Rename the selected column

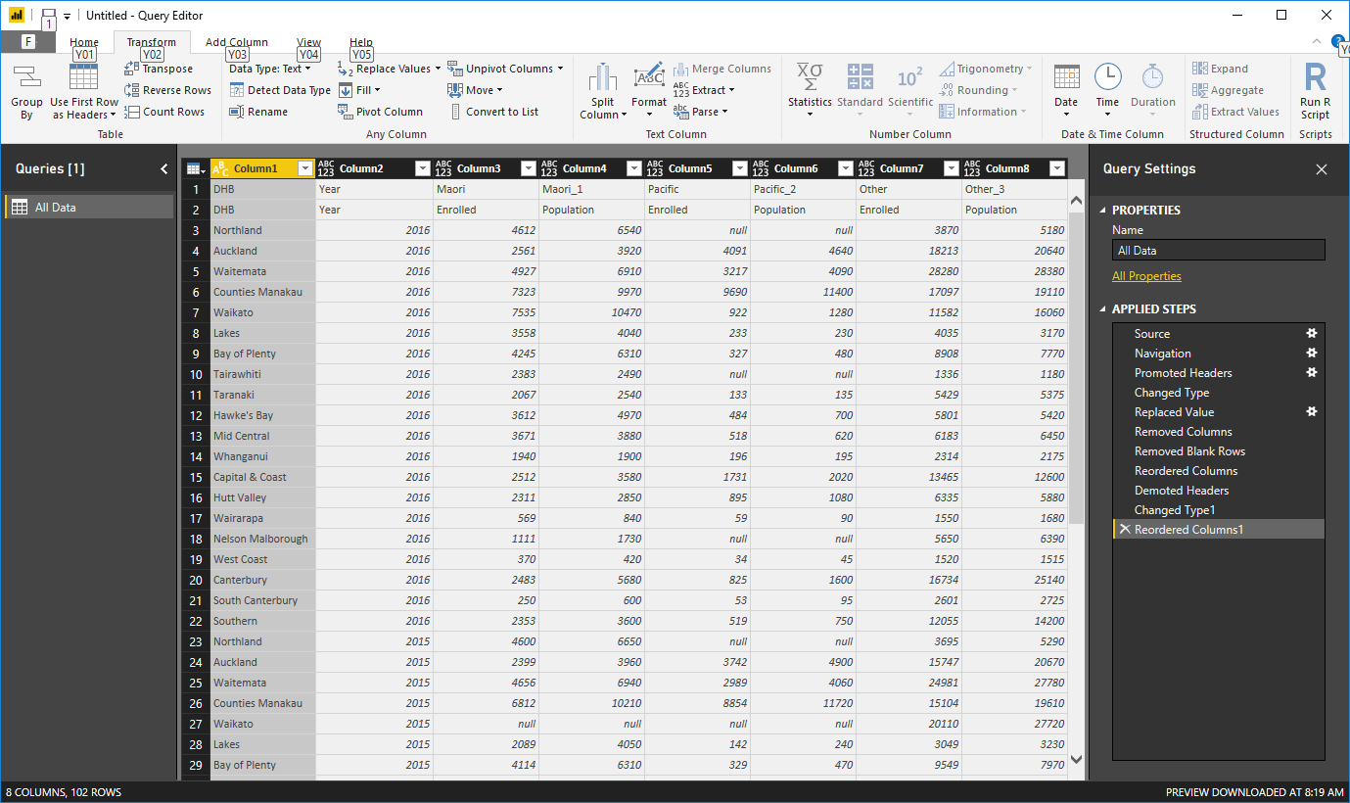coord(258,112)
